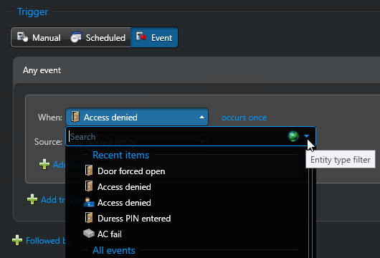
Task: Click the Any event label
Action: point(42,70)
